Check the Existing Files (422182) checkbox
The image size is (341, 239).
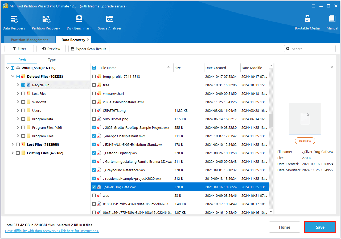coord(18,153)
